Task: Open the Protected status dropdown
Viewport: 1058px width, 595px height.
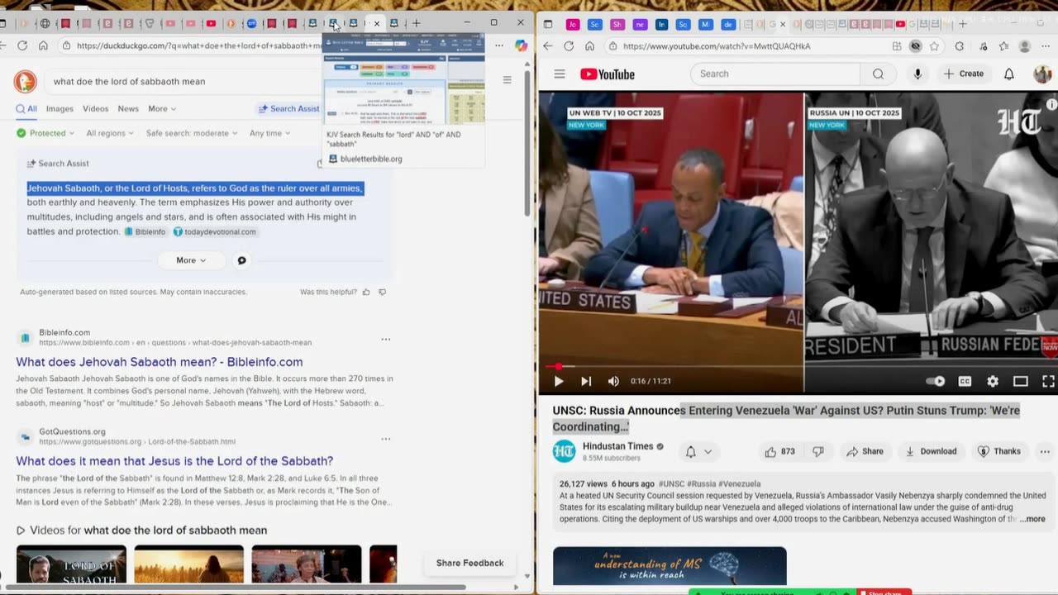Action: click(45, 133)
